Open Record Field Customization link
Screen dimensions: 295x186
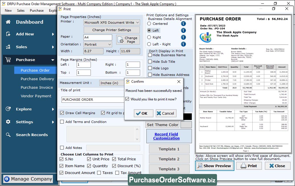click(x=166, y=136)
